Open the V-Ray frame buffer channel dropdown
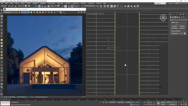 click(11, 12)
